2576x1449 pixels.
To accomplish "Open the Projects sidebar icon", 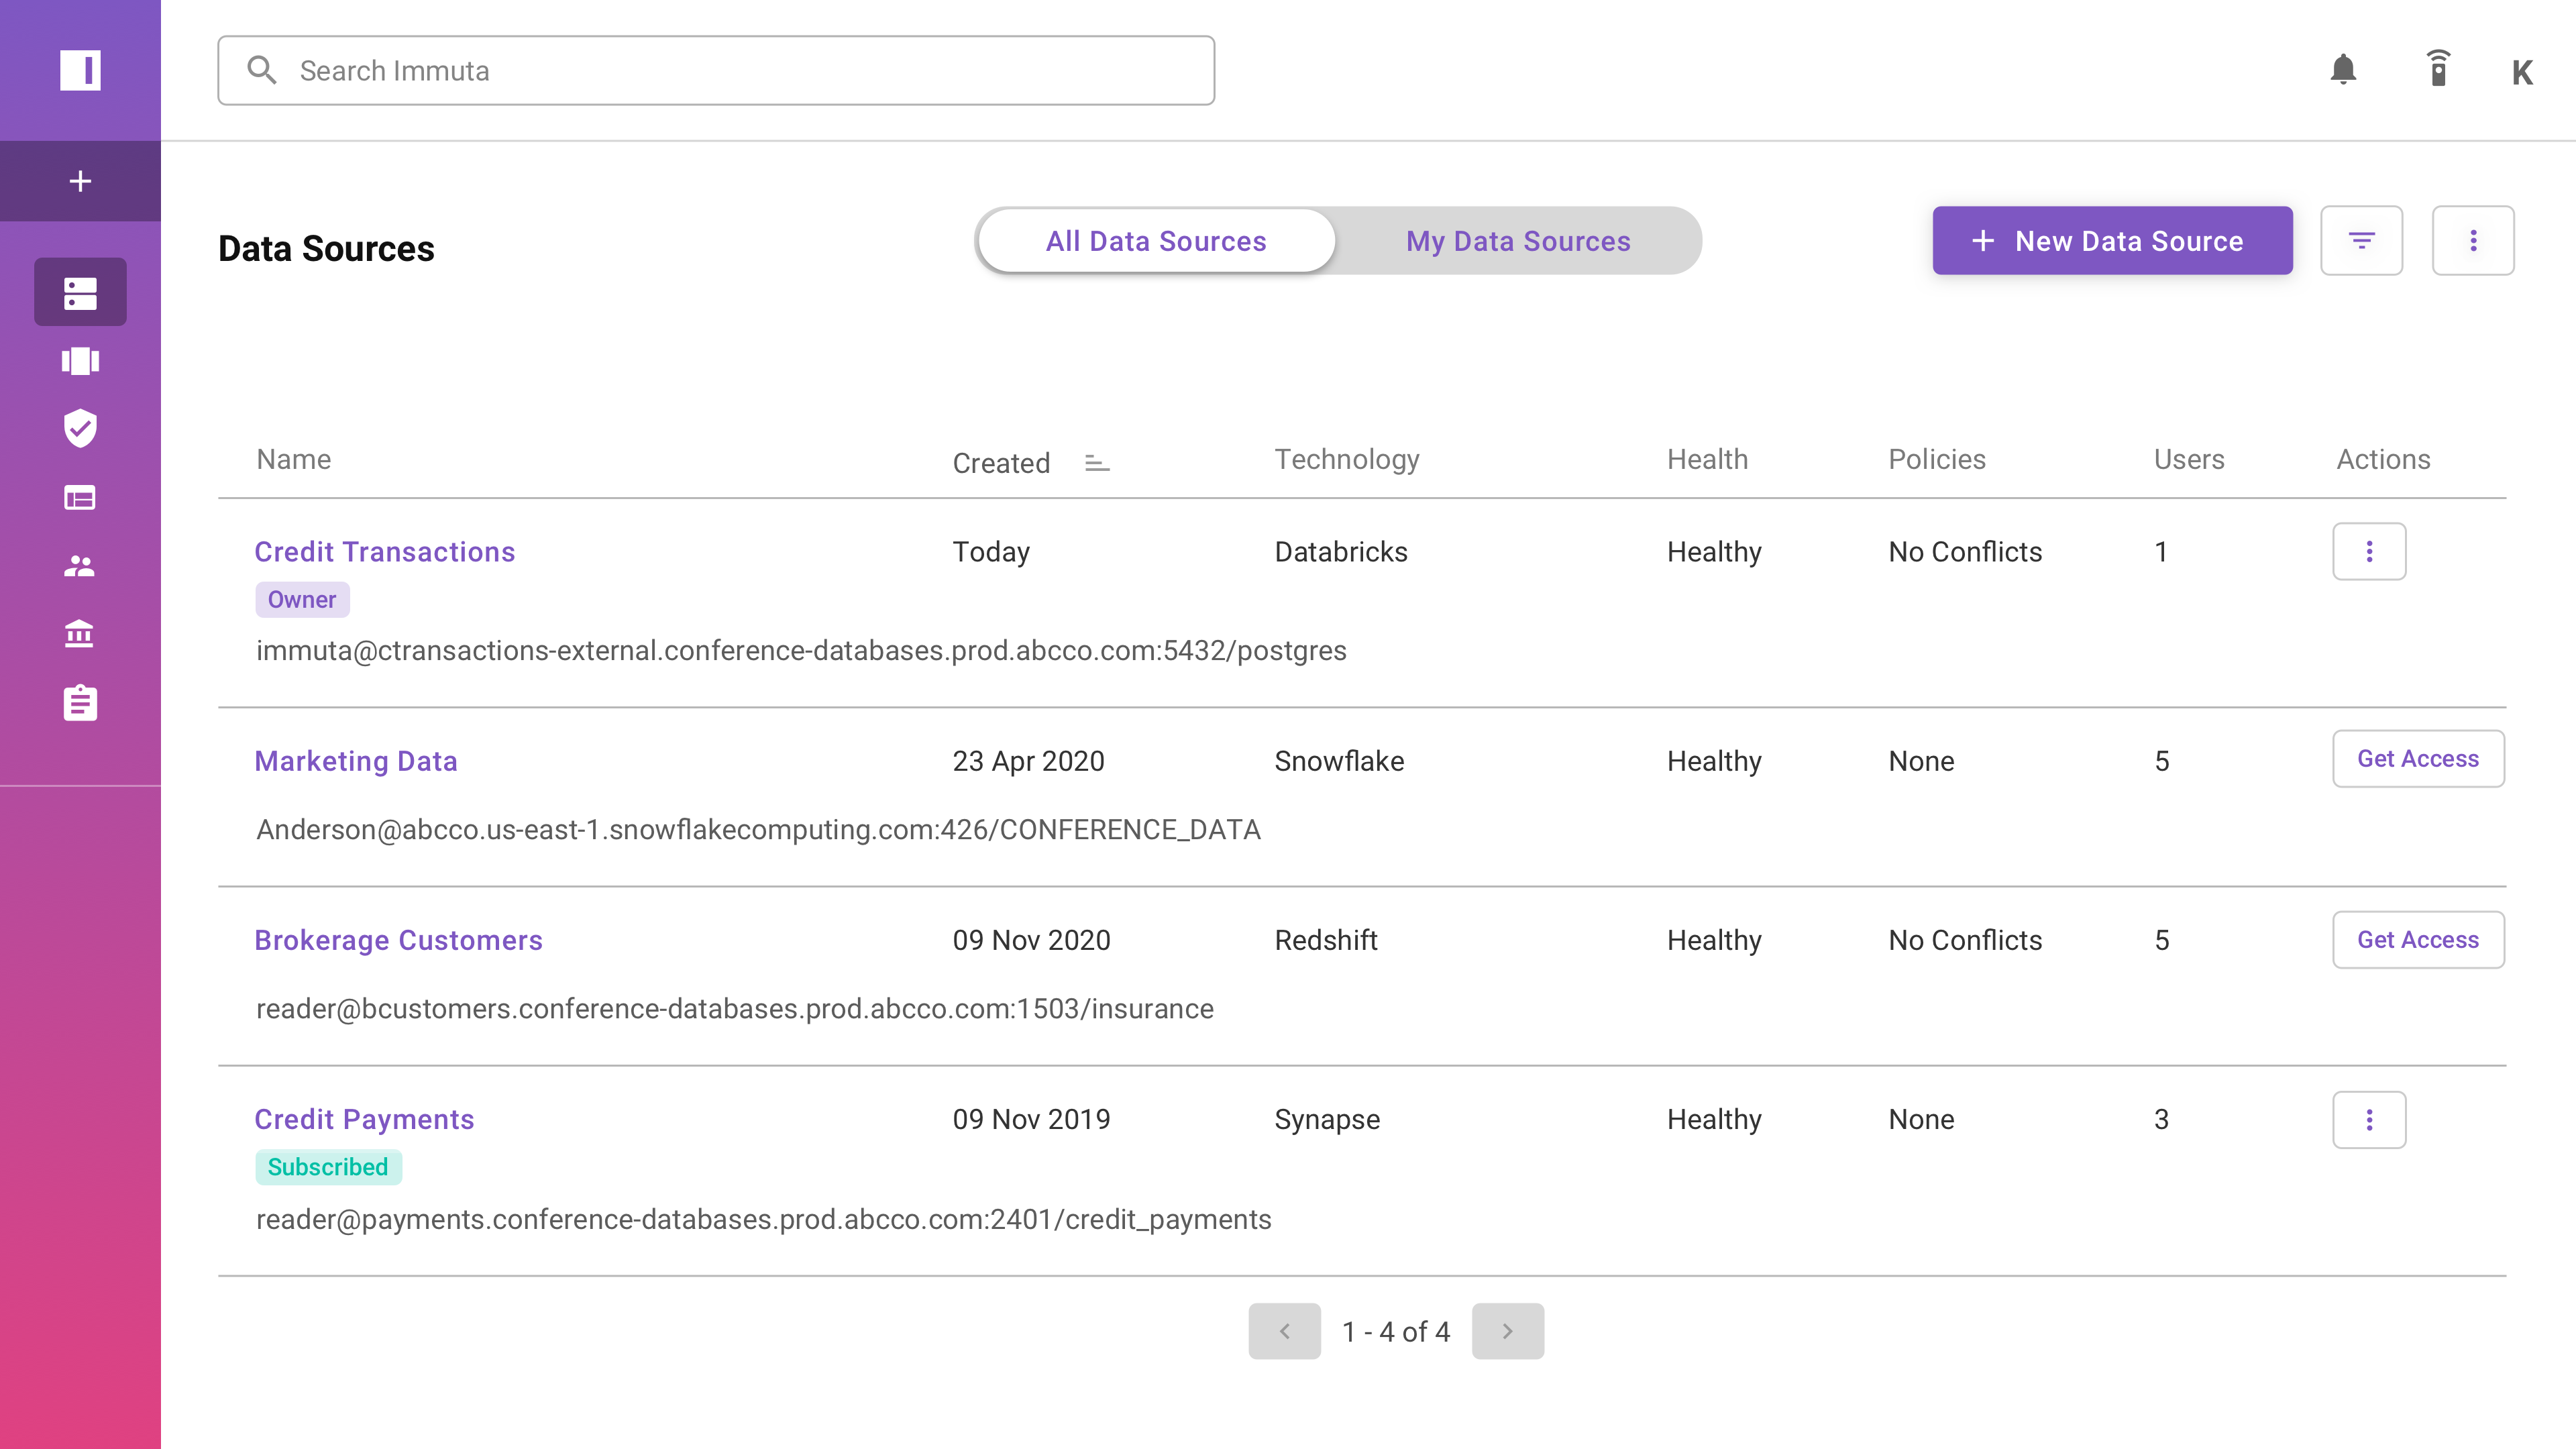I will (80, 361).
